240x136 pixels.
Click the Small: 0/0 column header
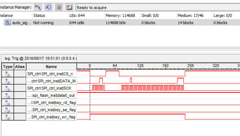pos(158,15)
